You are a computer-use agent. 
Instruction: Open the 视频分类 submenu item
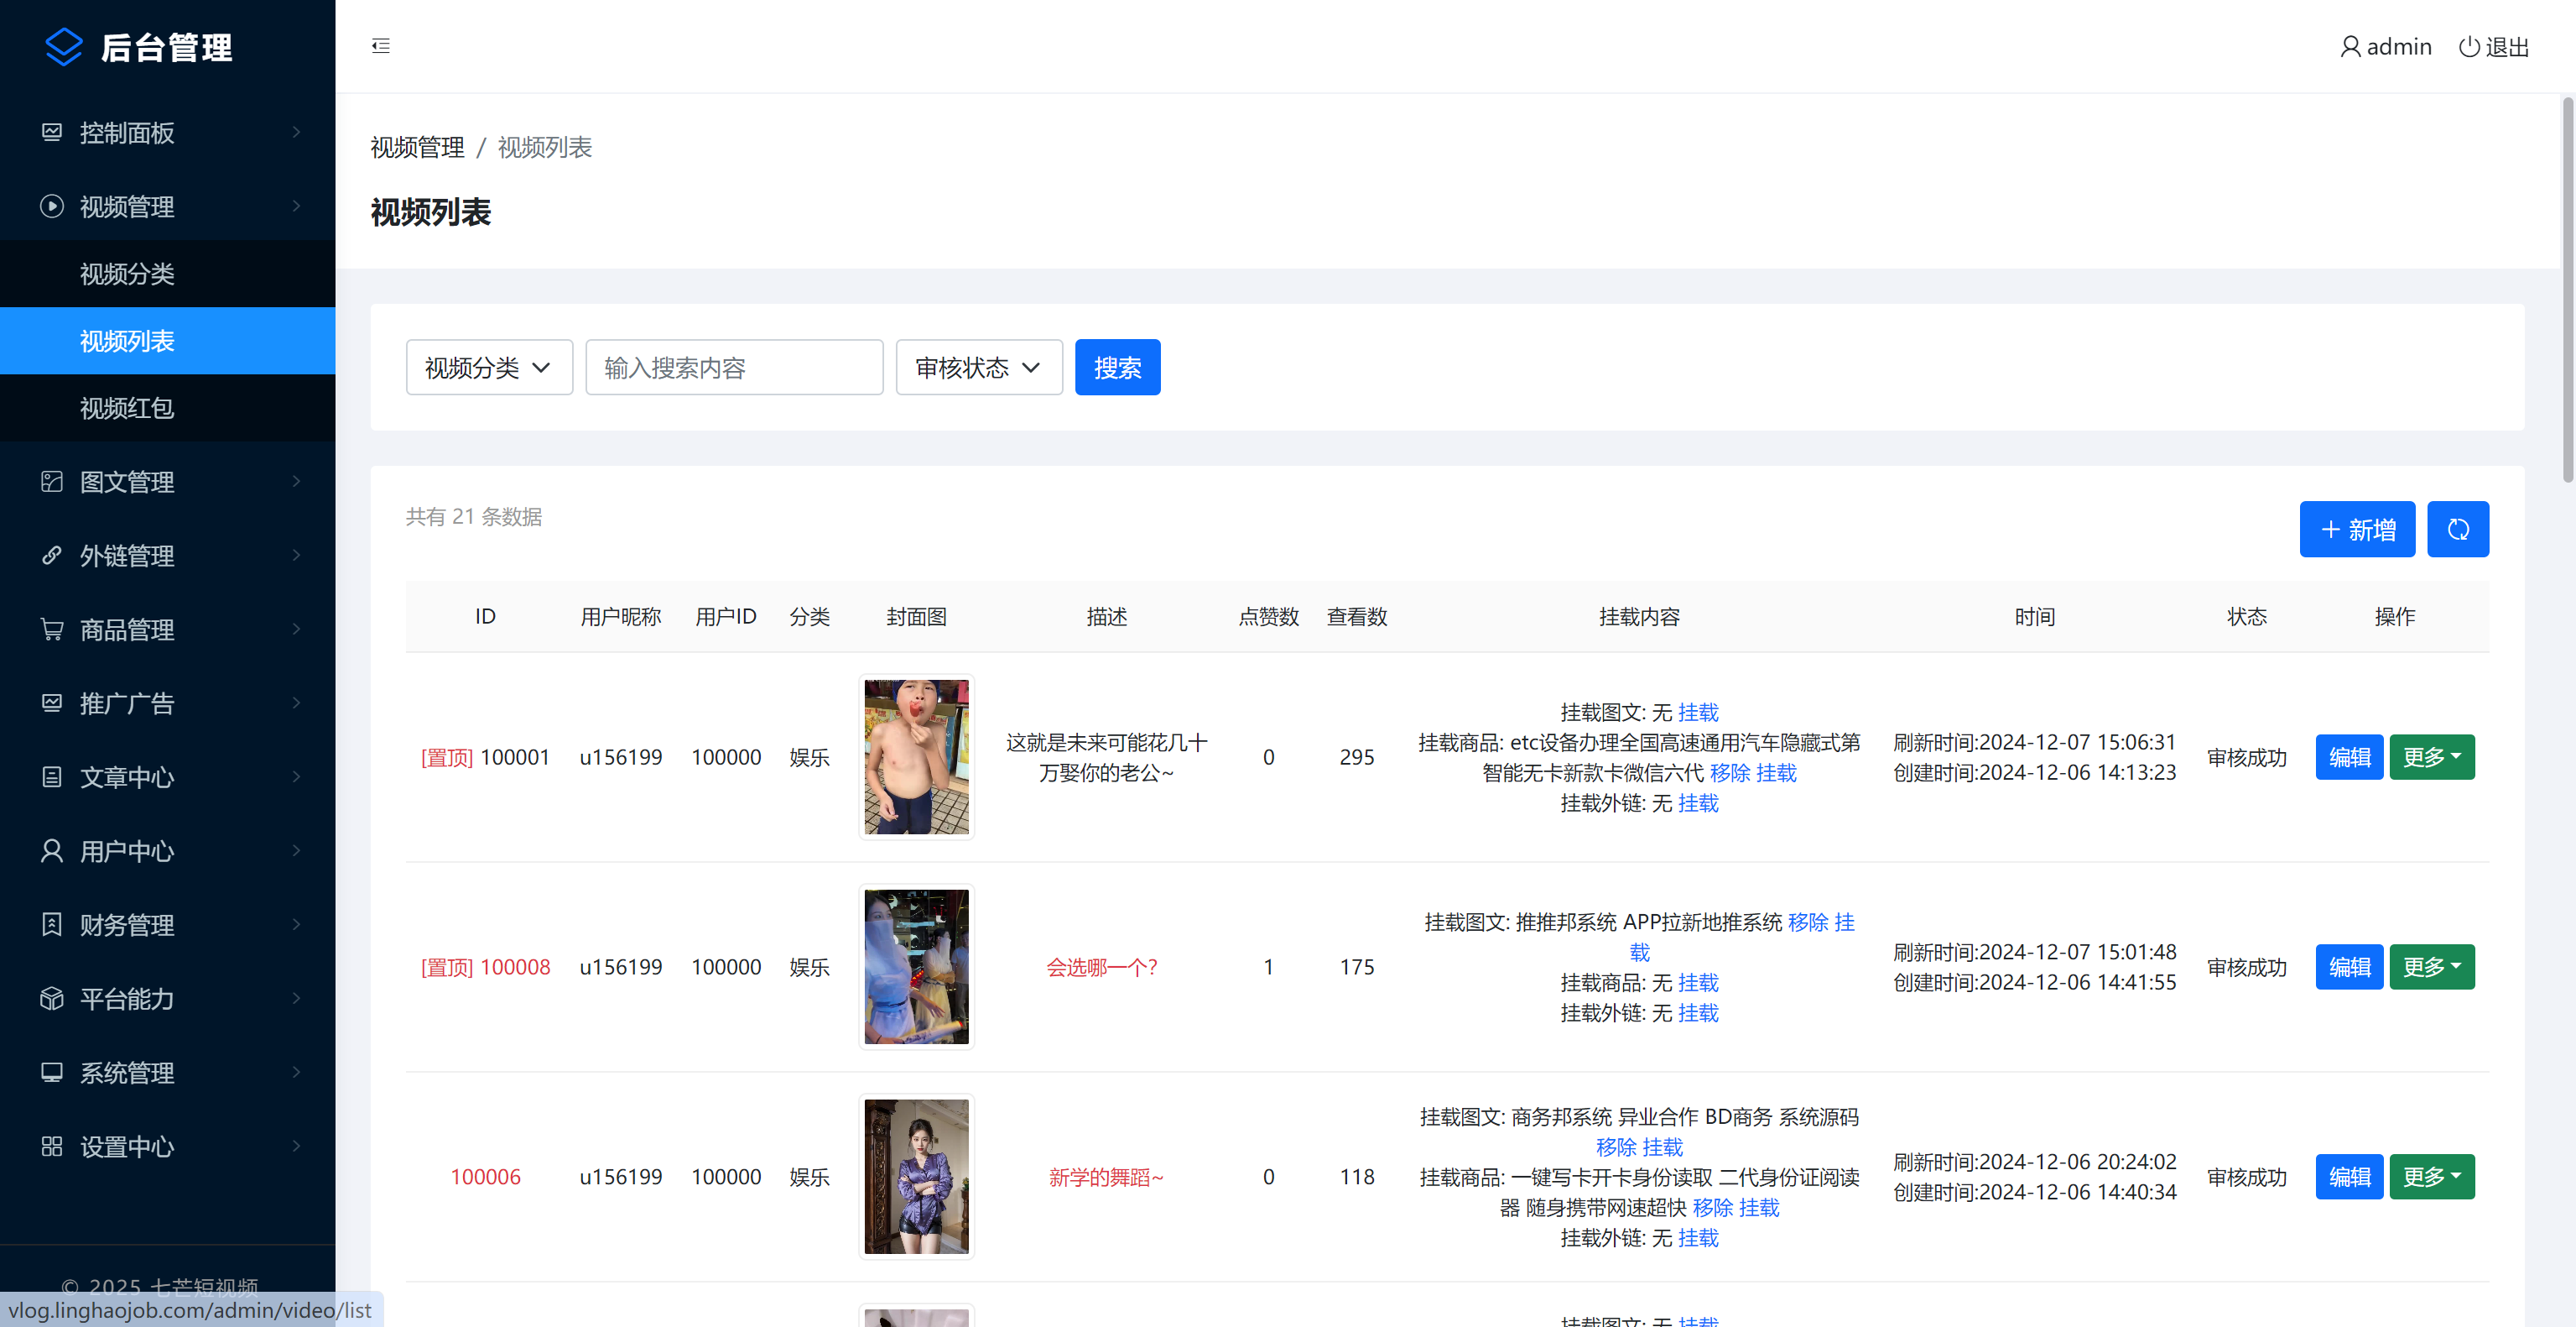point(167,274)
